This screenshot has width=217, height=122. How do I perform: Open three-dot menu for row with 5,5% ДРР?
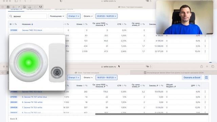pyautogui.click(x=205, y=46)
